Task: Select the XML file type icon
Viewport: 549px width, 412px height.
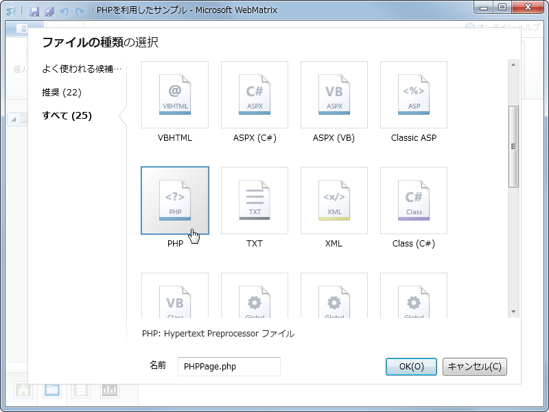Action: pos(334,199)
